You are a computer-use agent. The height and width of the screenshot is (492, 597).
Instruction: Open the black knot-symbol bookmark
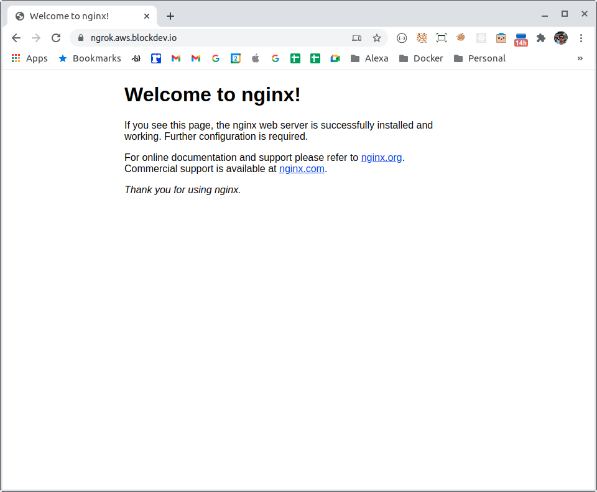click(x=136, y=58)
